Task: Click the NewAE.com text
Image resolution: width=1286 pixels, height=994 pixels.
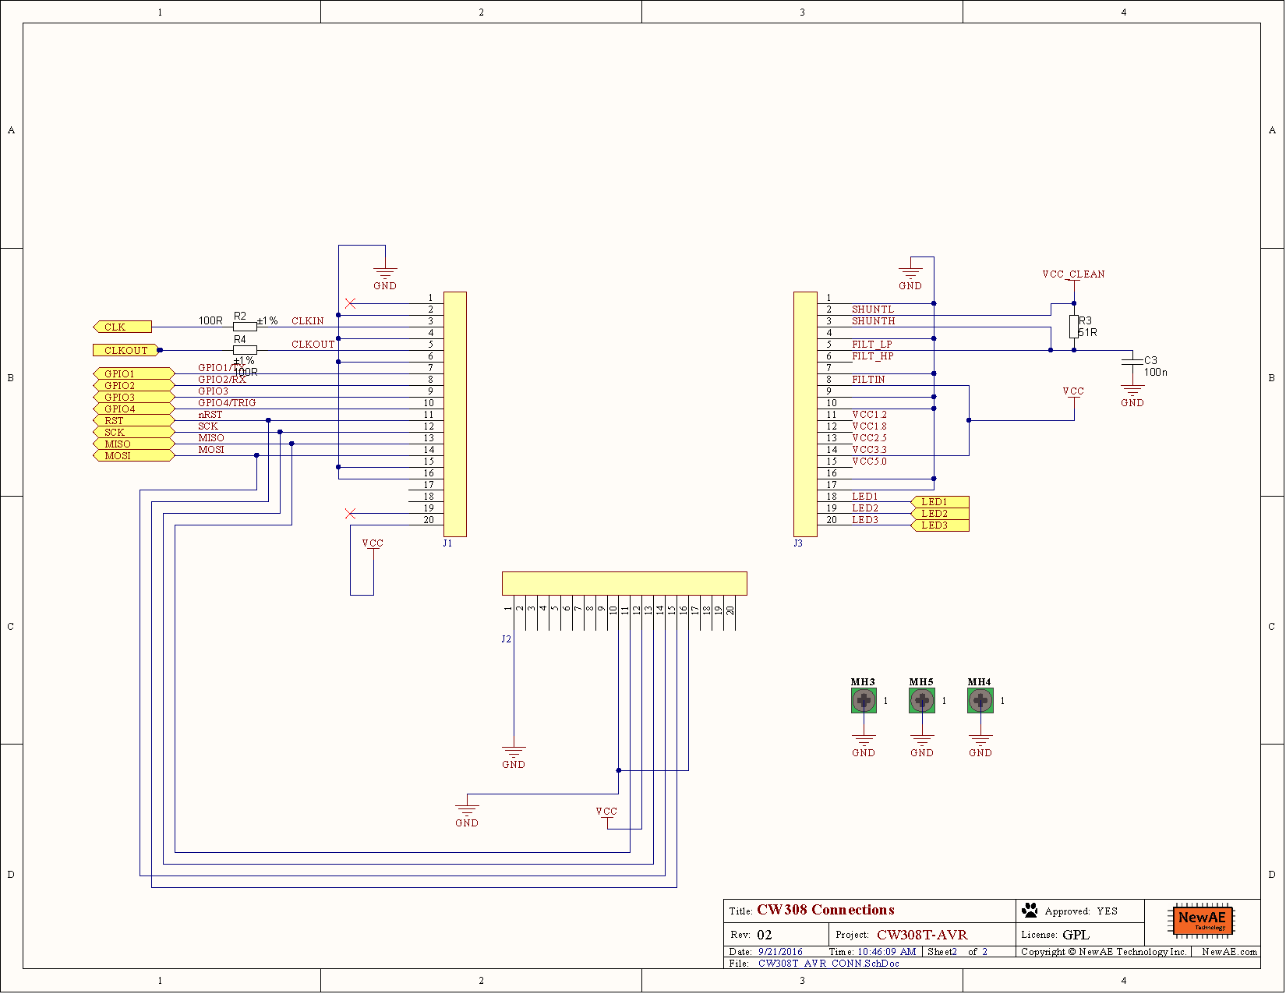Action: (x=1229, y=952)
